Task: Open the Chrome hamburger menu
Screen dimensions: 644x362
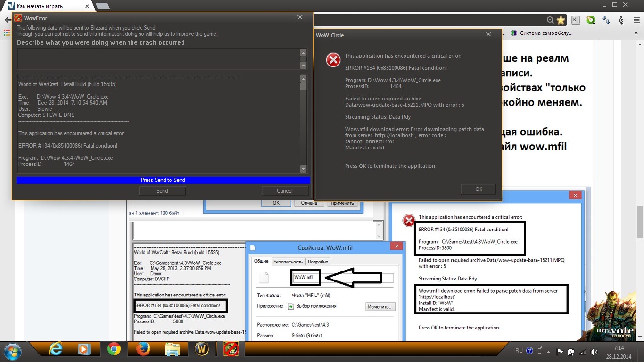Action: (x=636, y=20)
